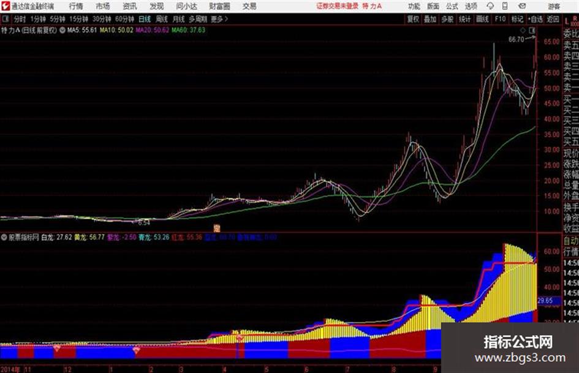Select the 日线 period
Screen dimensions: 579x373
145,19
